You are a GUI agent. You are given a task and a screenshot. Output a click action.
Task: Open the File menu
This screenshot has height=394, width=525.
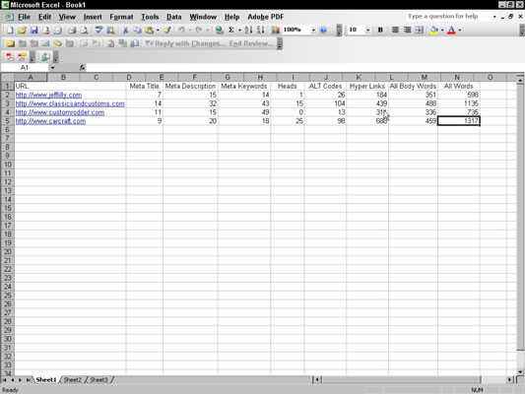point(24,17)
